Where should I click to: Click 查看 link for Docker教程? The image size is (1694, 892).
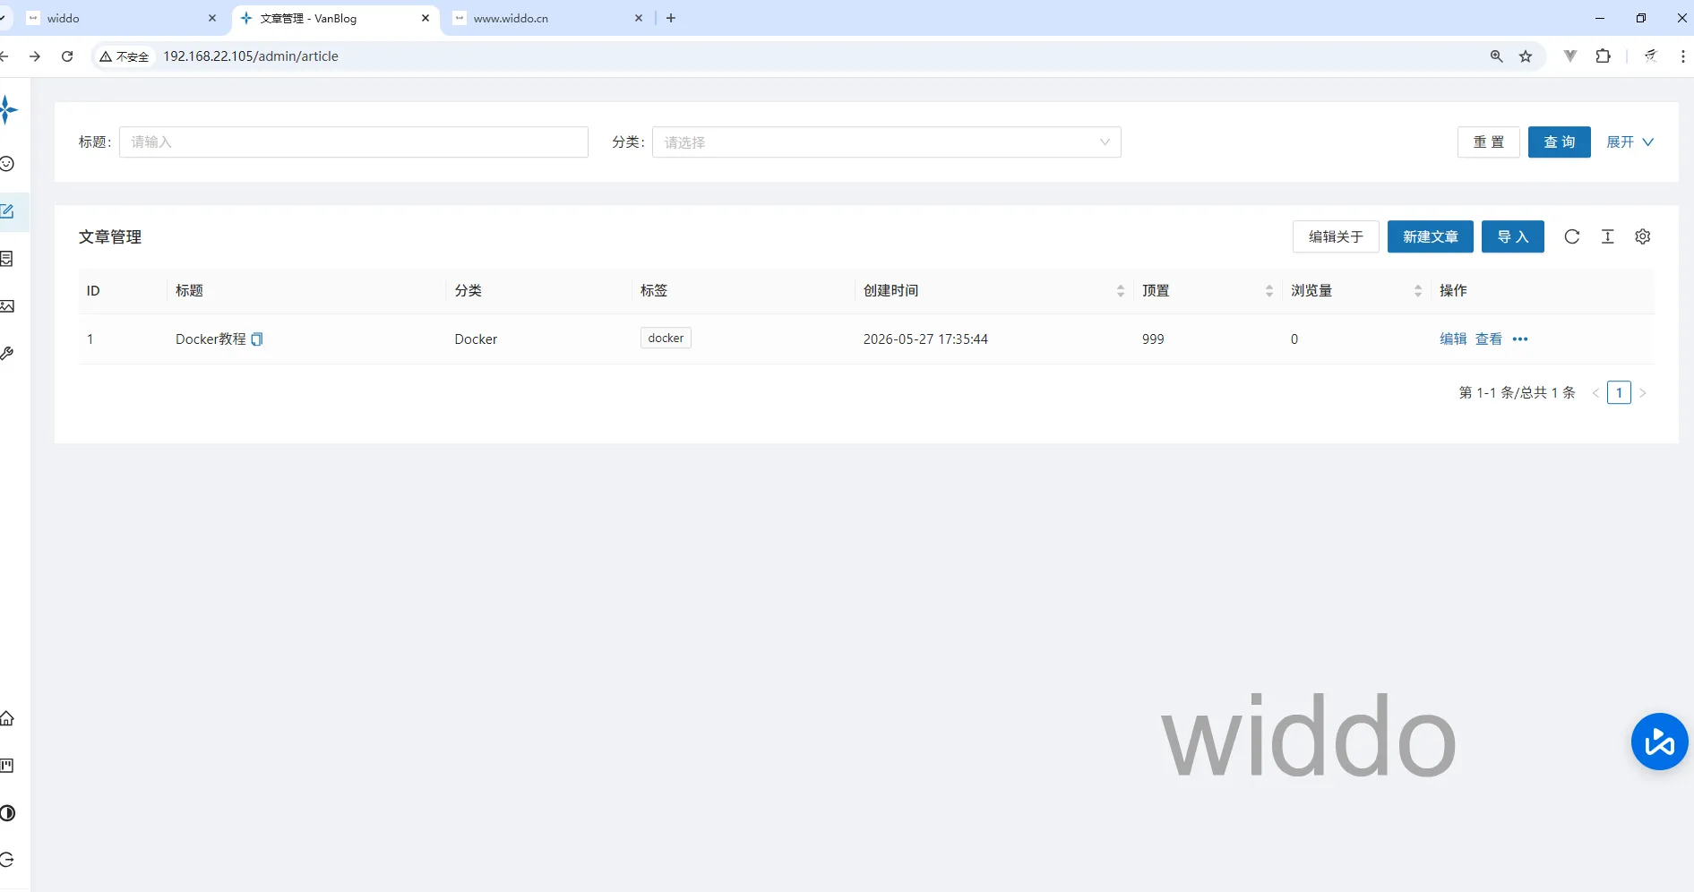pos(1489,339)
